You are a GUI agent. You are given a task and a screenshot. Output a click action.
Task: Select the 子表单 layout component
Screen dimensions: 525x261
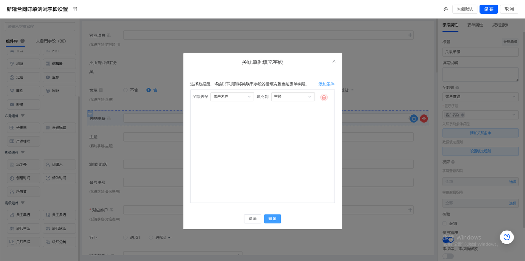tap(24, 128)
